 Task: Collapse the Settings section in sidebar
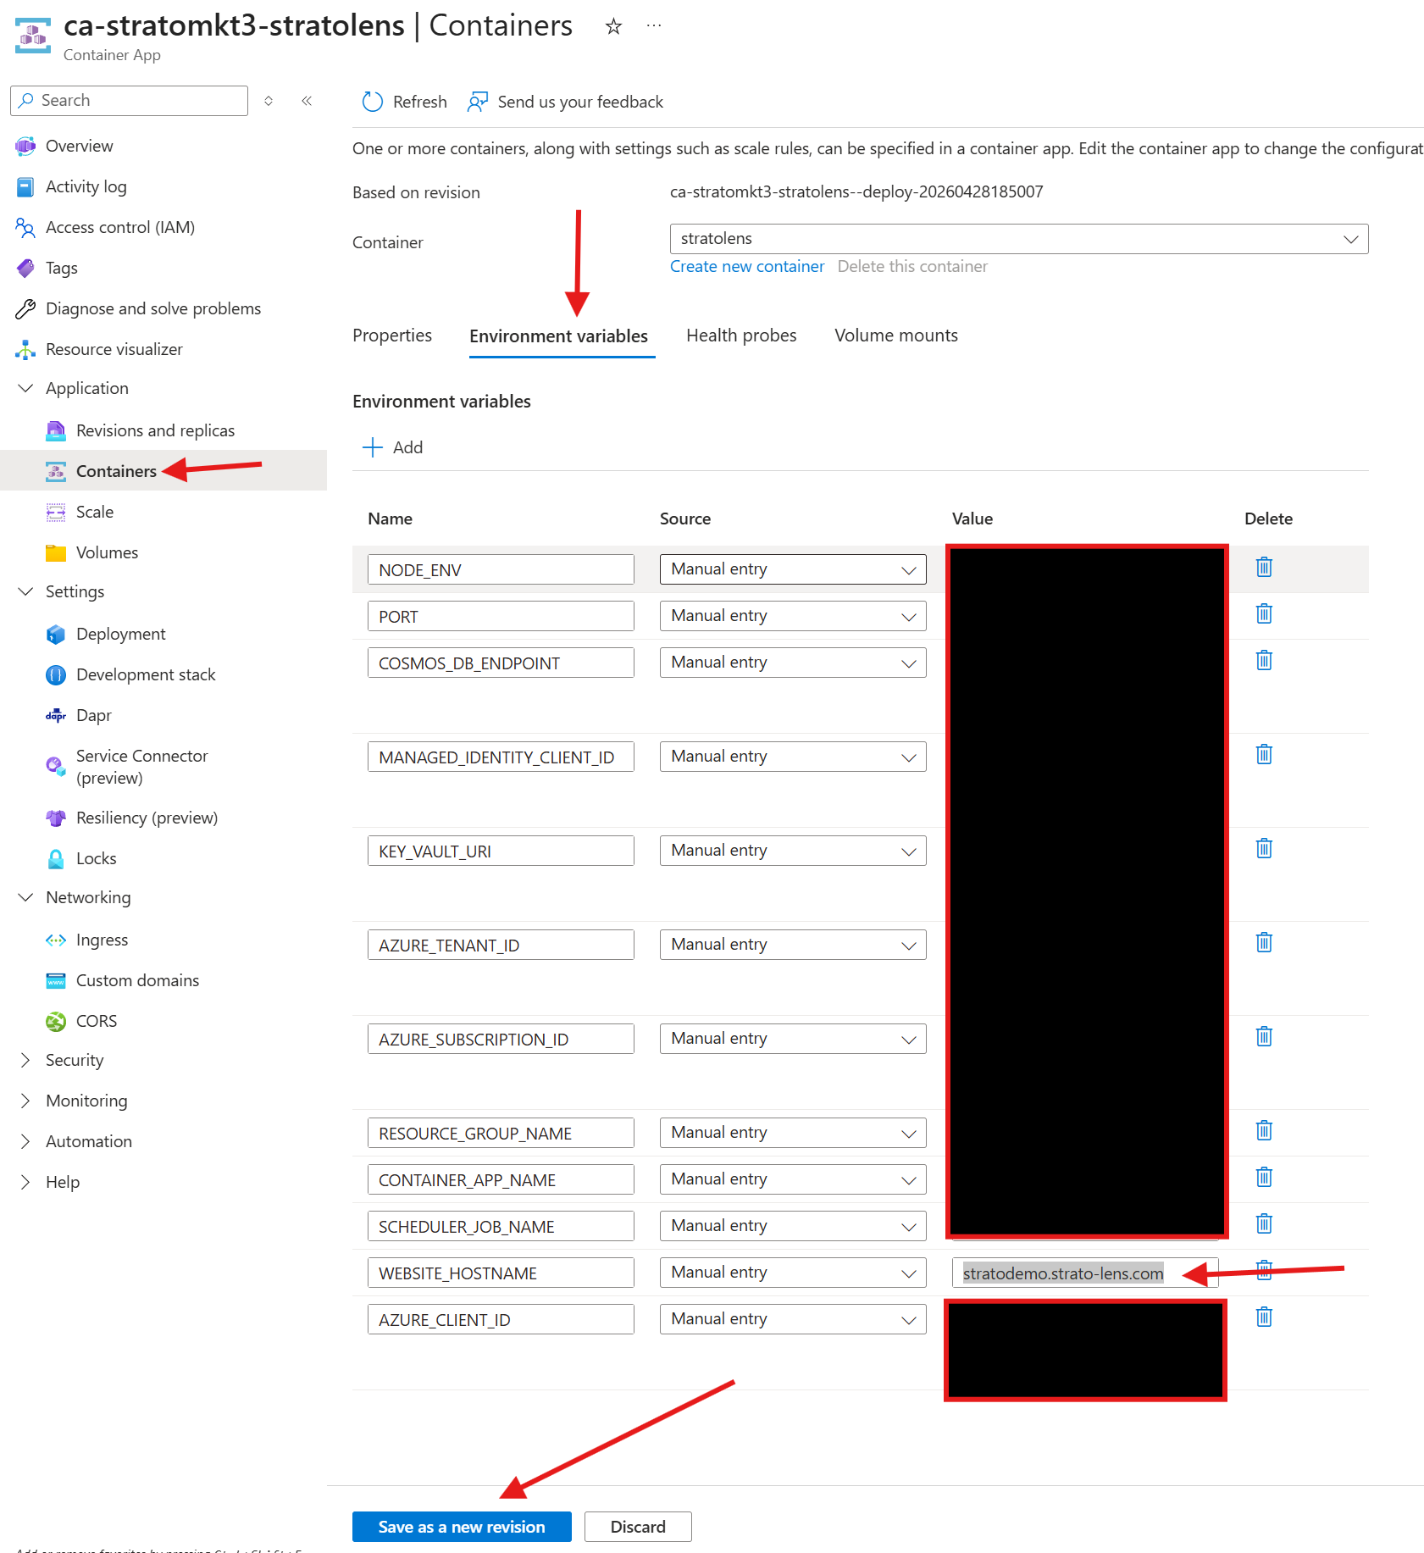point(25,591)
